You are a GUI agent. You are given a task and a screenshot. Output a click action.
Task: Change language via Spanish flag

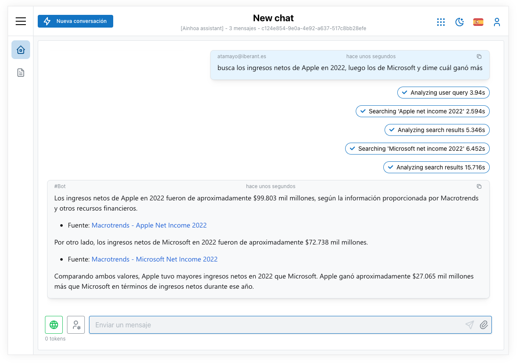[478, 22]
